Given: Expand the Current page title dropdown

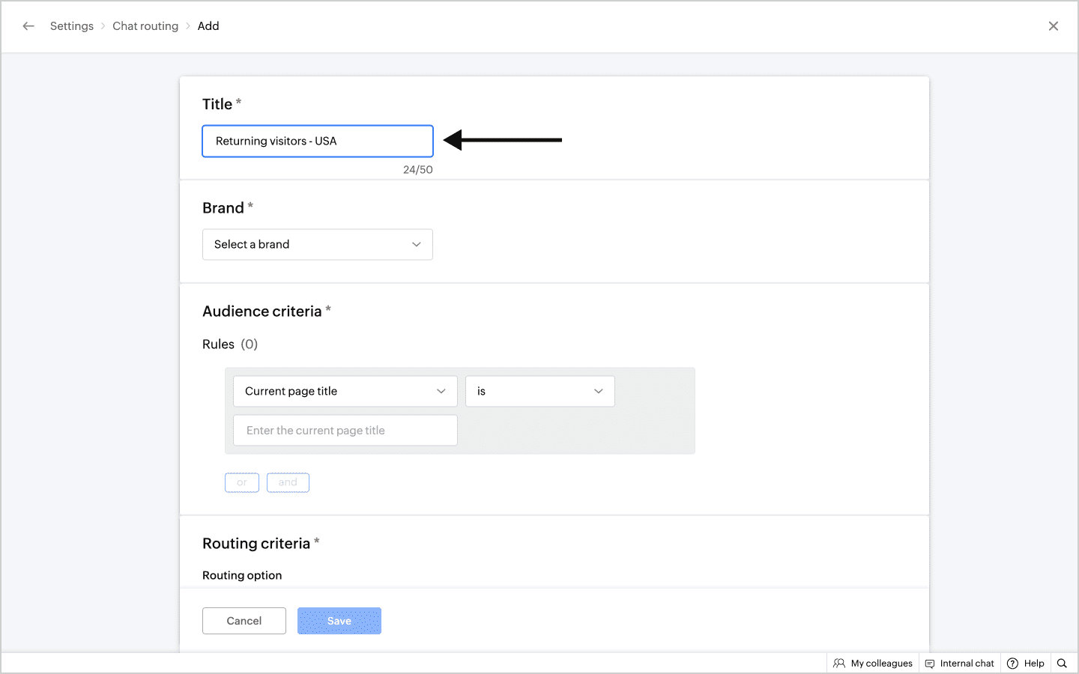Looking at the screenshot, I should coord(345,392).
